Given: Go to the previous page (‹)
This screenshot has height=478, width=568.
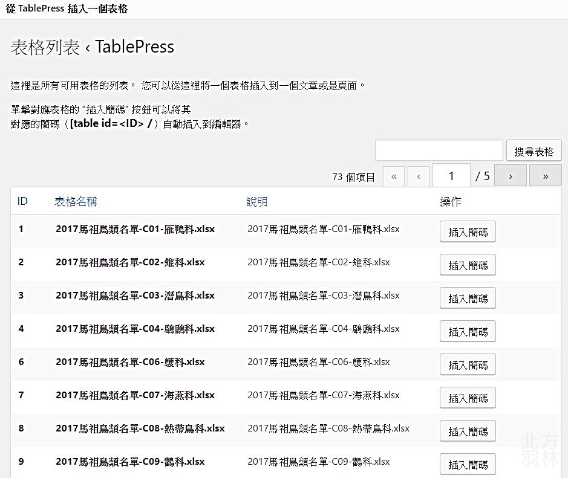Looking at the screenshot, I should click(x=419, y=176).
